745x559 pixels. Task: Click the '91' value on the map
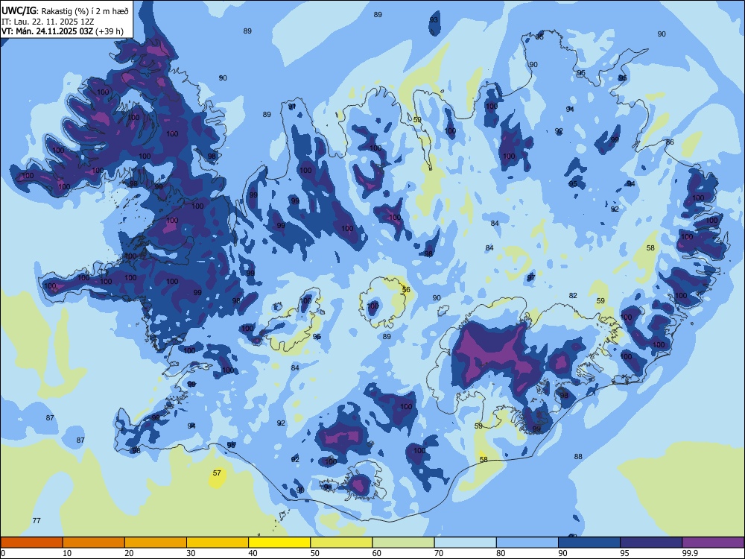click(292, 107)
